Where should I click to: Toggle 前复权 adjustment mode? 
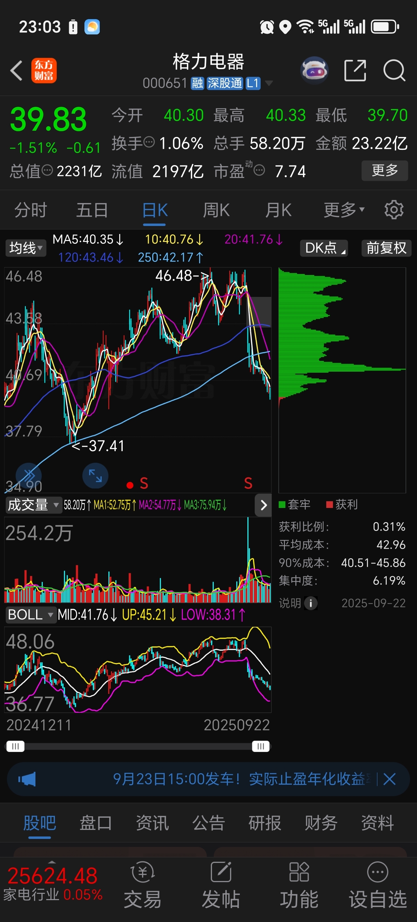click(386, 248)
